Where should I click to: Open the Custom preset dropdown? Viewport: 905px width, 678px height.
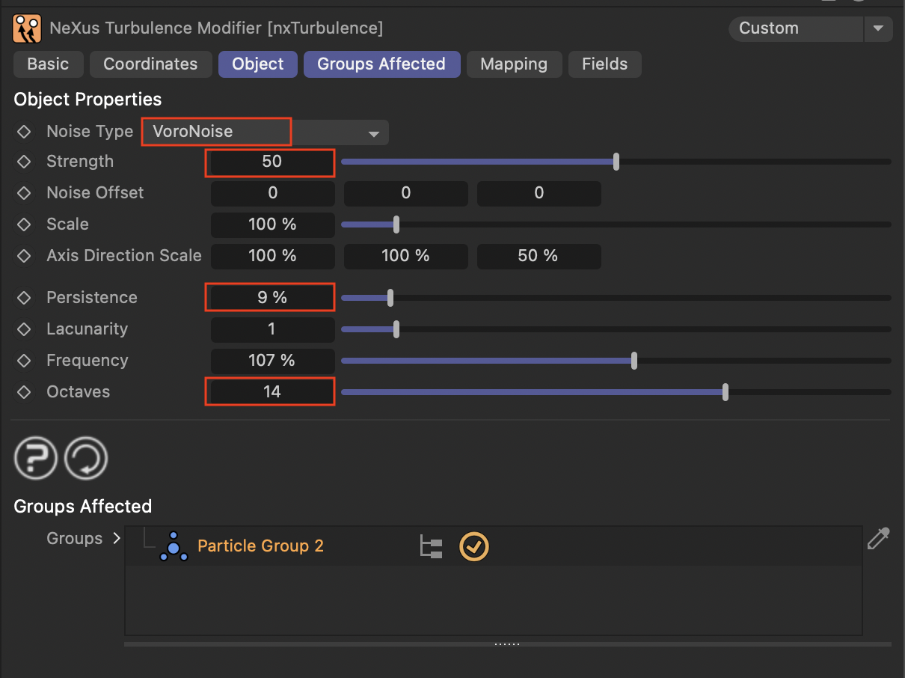tap(796, 28)
